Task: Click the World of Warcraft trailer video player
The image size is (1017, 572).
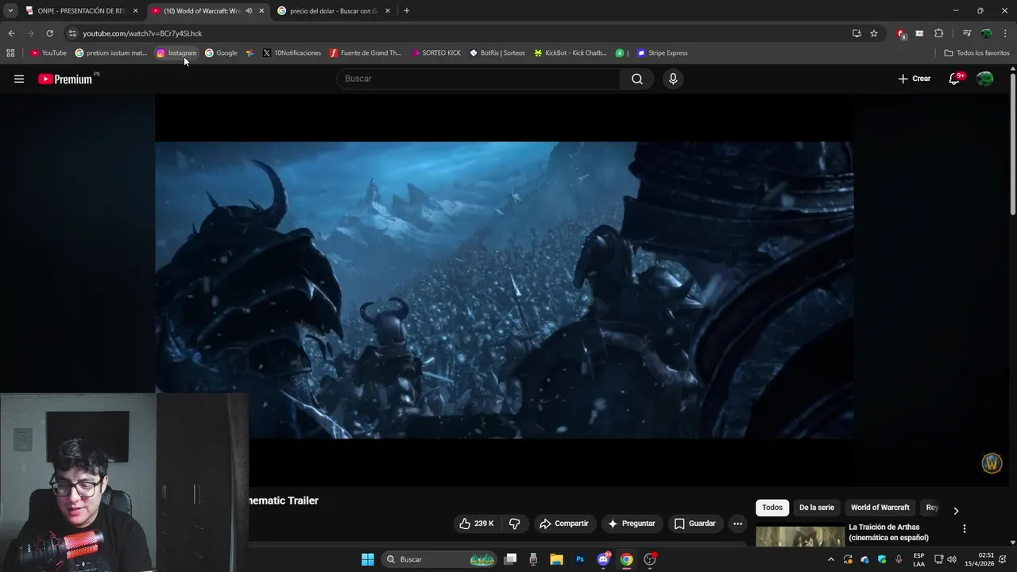Action: point(505,290)
